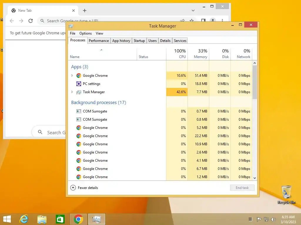Click the Action Center flag tray icon
Screen dimensions: 301x225
[259, 219]
